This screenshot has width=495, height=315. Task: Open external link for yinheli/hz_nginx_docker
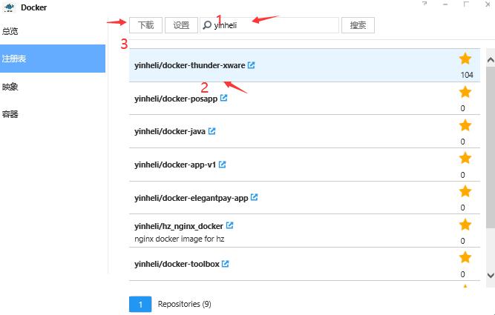(x=230, y=225)
